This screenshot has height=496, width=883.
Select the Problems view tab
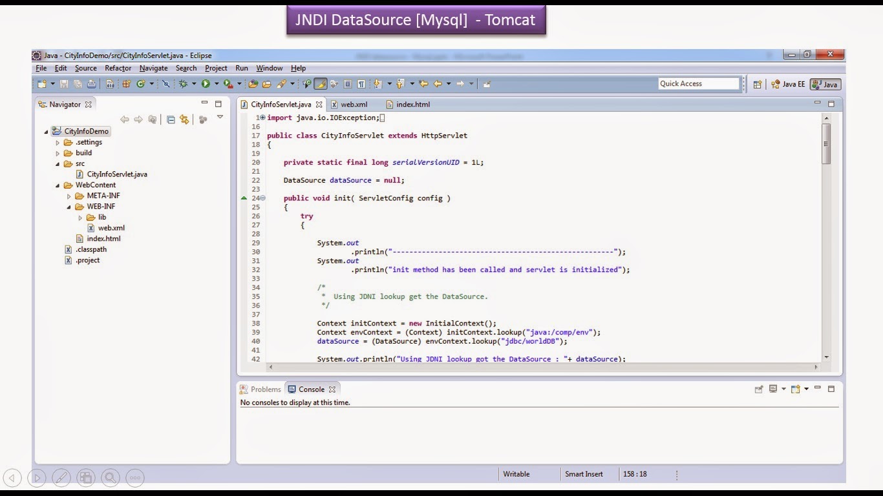tap(260, 389)
